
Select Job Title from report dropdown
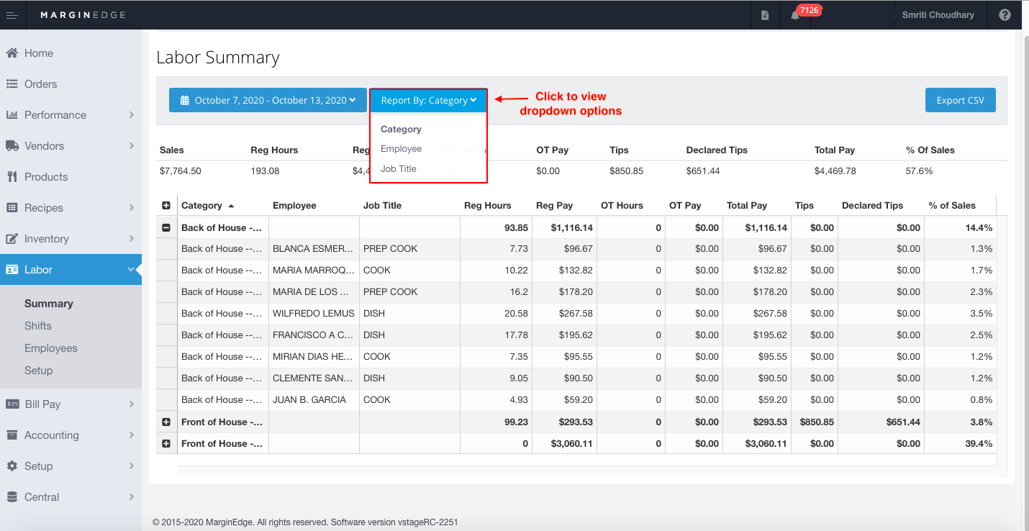pyautogui.click(x=399, y=169)
